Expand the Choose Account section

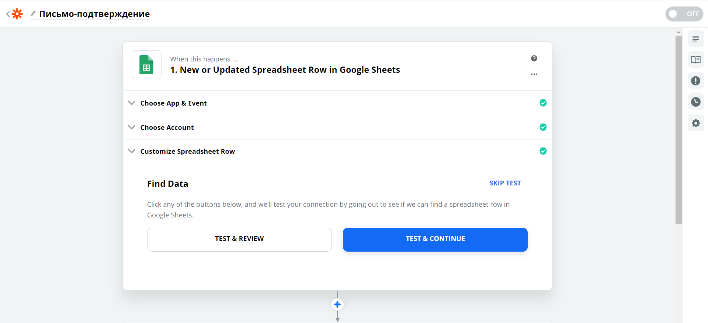[x=337, y=127]
